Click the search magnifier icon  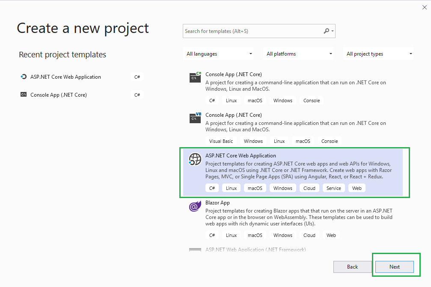point(327,31)
